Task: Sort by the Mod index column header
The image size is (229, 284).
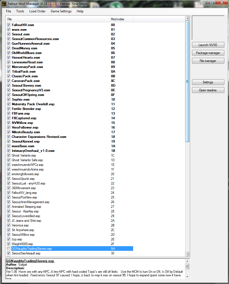Action: point(121,19)
